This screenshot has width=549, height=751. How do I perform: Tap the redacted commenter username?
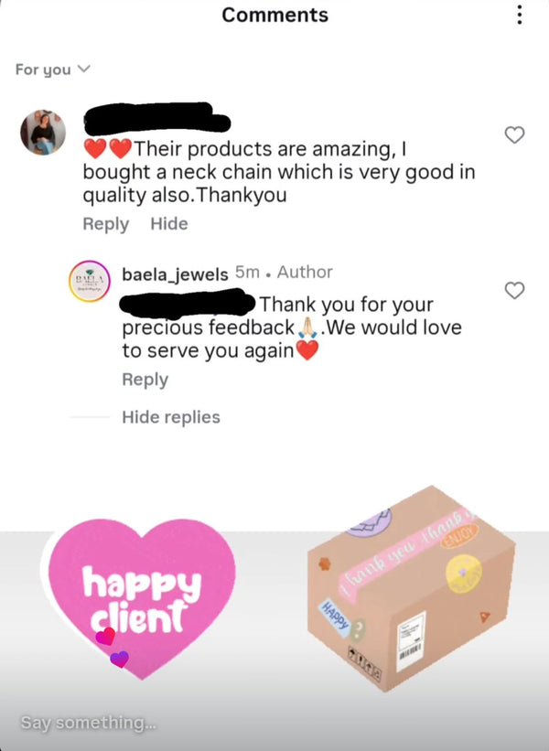pyautogui.click(x=156, y=118)
